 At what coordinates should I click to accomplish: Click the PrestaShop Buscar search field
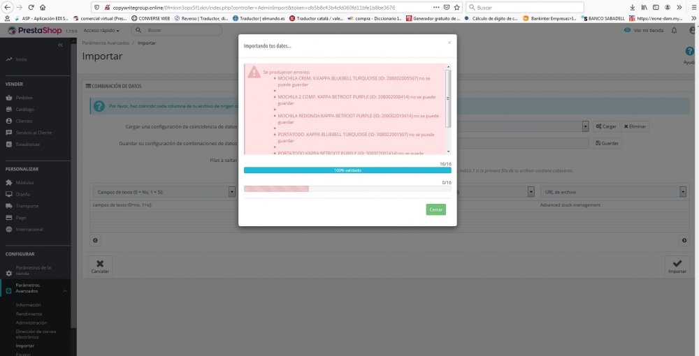177,30
